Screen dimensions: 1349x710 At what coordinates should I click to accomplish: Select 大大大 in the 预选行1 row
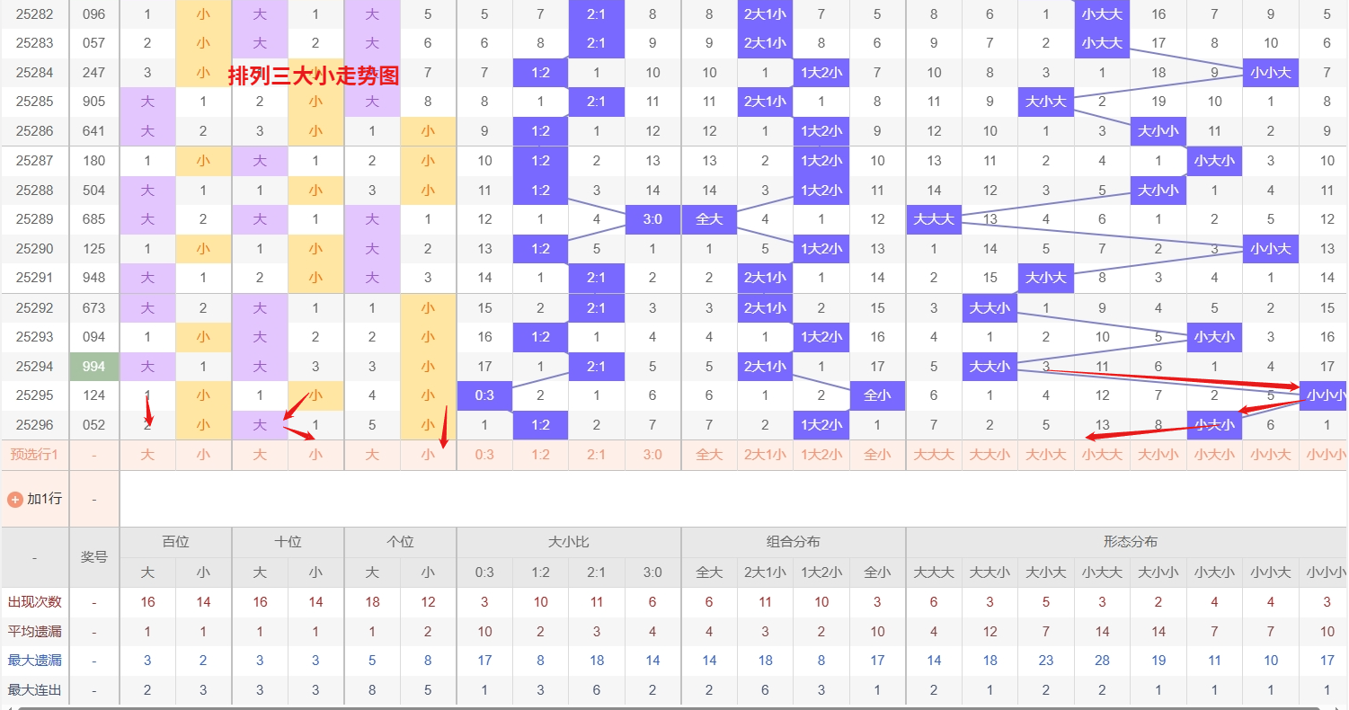pyautogui.click(x=934, y=455)
